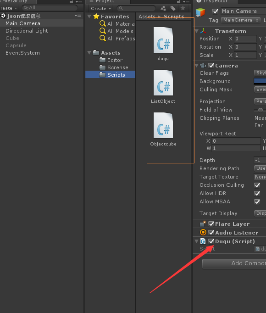Click the Duqu script component icon
Image resolution: width=266 pixels, height=313 pixels.
pyautogui.click(x=203, y=241)
